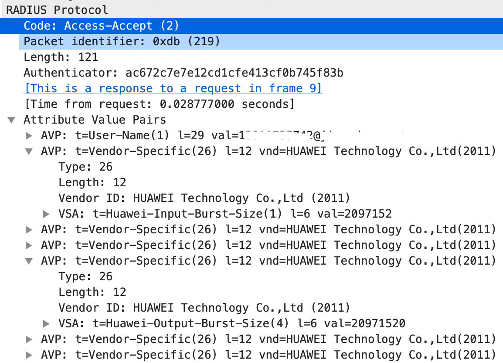Select the Length: 121 field
Viewport: 503px width, 363px height.
point(61,57)
